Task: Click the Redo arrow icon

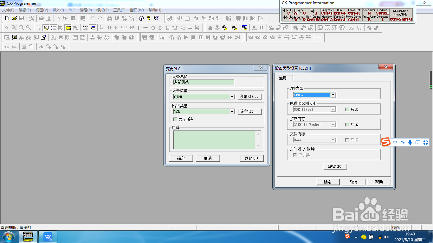Action: (100, 18)
